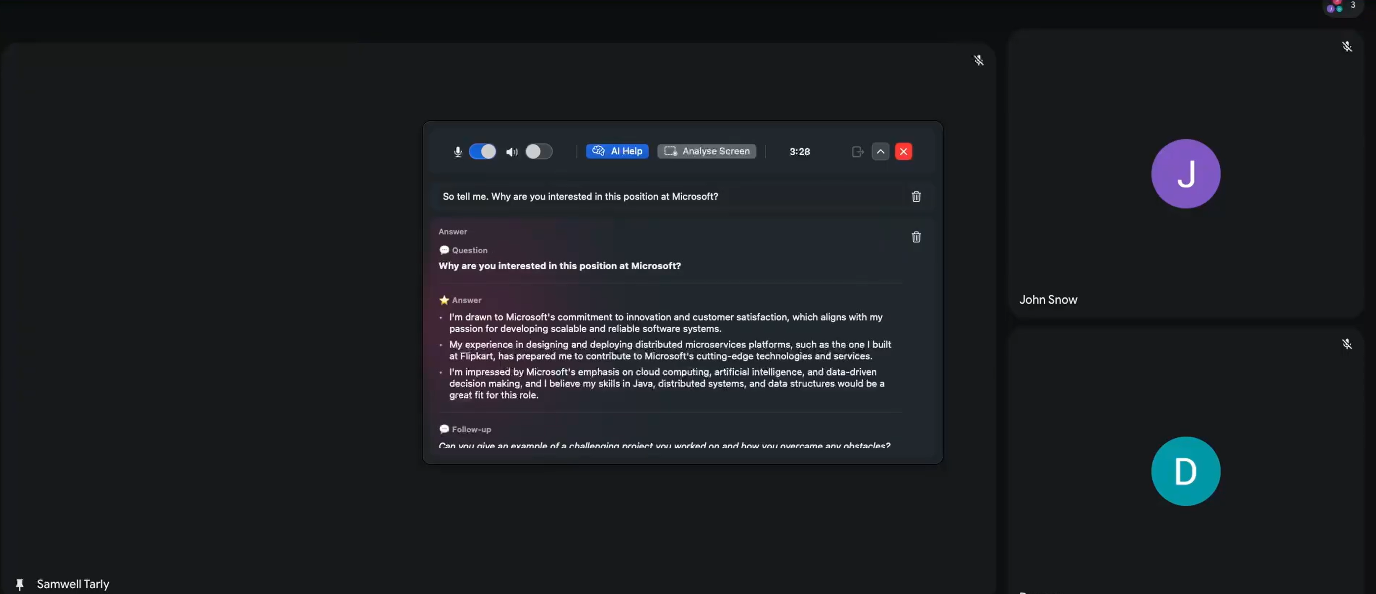Click the pin icon beside Samwell Tarly

[20, 584]
